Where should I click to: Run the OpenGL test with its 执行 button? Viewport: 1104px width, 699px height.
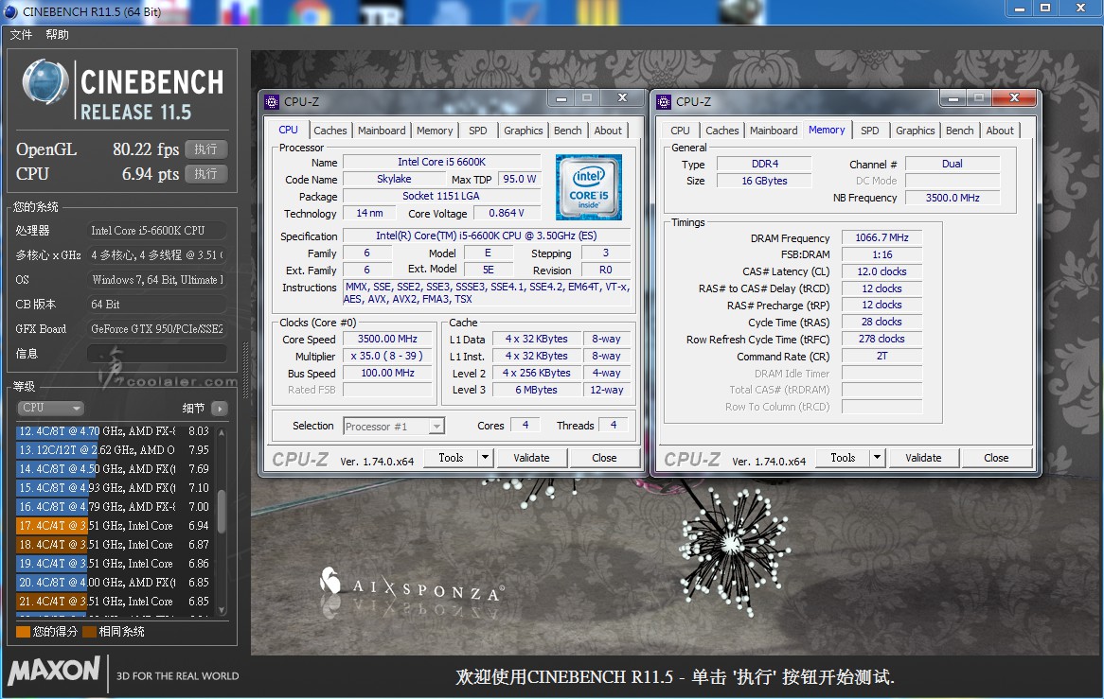[206, 149]
